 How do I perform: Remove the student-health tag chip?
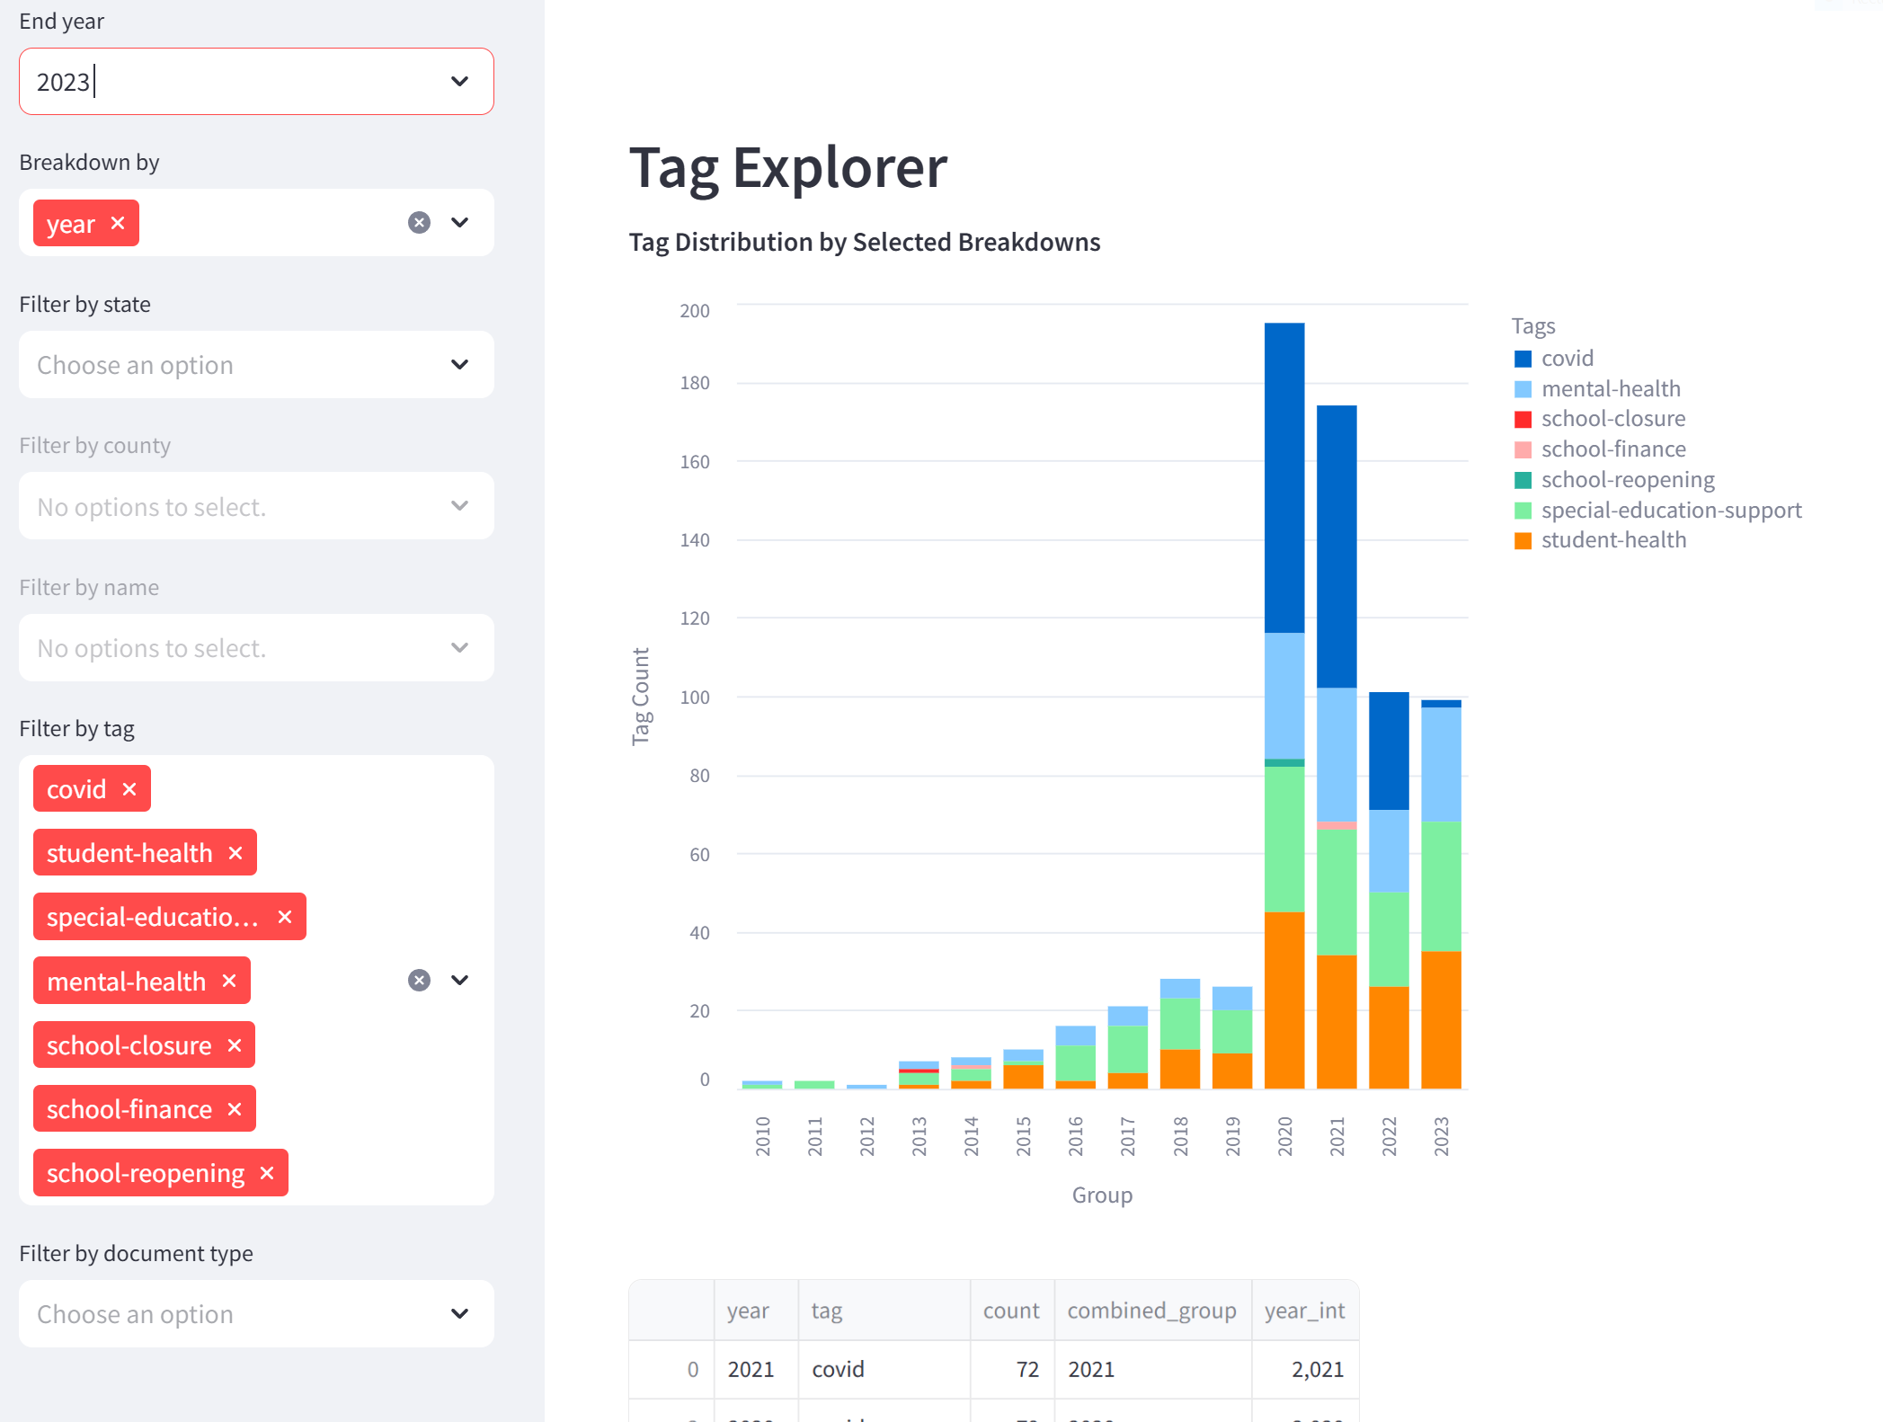pyautogui.click(x=235, y=853)
